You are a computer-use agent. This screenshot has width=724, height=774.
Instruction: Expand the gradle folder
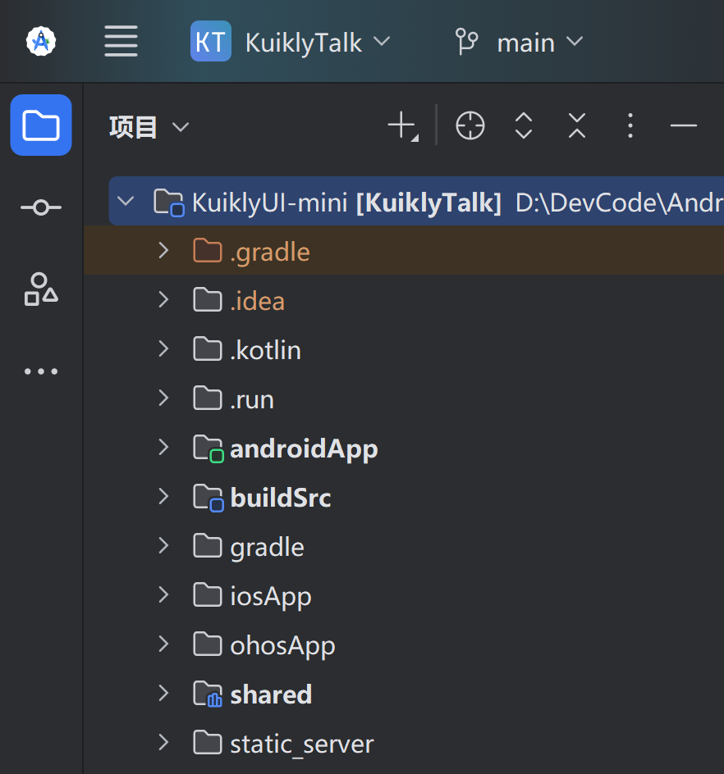click(x=163, y=546)
